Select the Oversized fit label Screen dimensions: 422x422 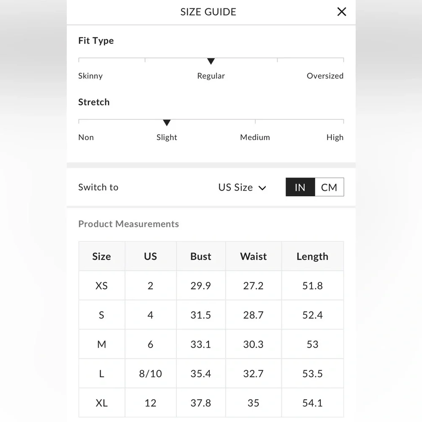pyautogui.click(x=325, y=76)
